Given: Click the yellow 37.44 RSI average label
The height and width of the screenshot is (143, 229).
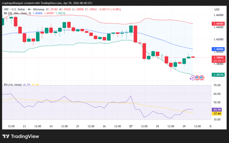Looking at the screenshot, I should [217, 114].
